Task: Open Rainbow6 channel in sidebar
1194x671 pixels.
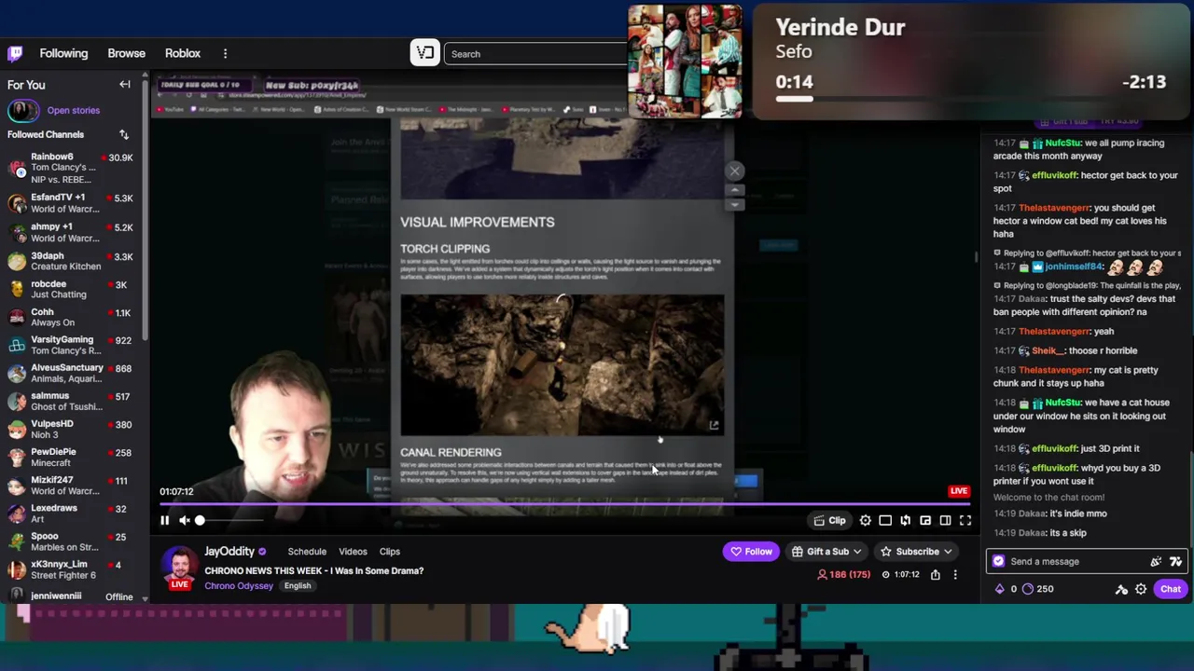Action: tap(72, 168)
